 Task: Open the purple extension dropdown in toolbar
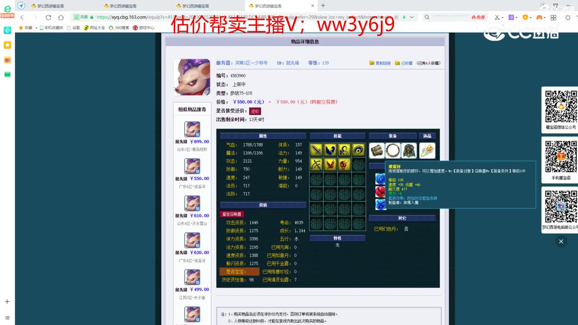tap(510, 17)
